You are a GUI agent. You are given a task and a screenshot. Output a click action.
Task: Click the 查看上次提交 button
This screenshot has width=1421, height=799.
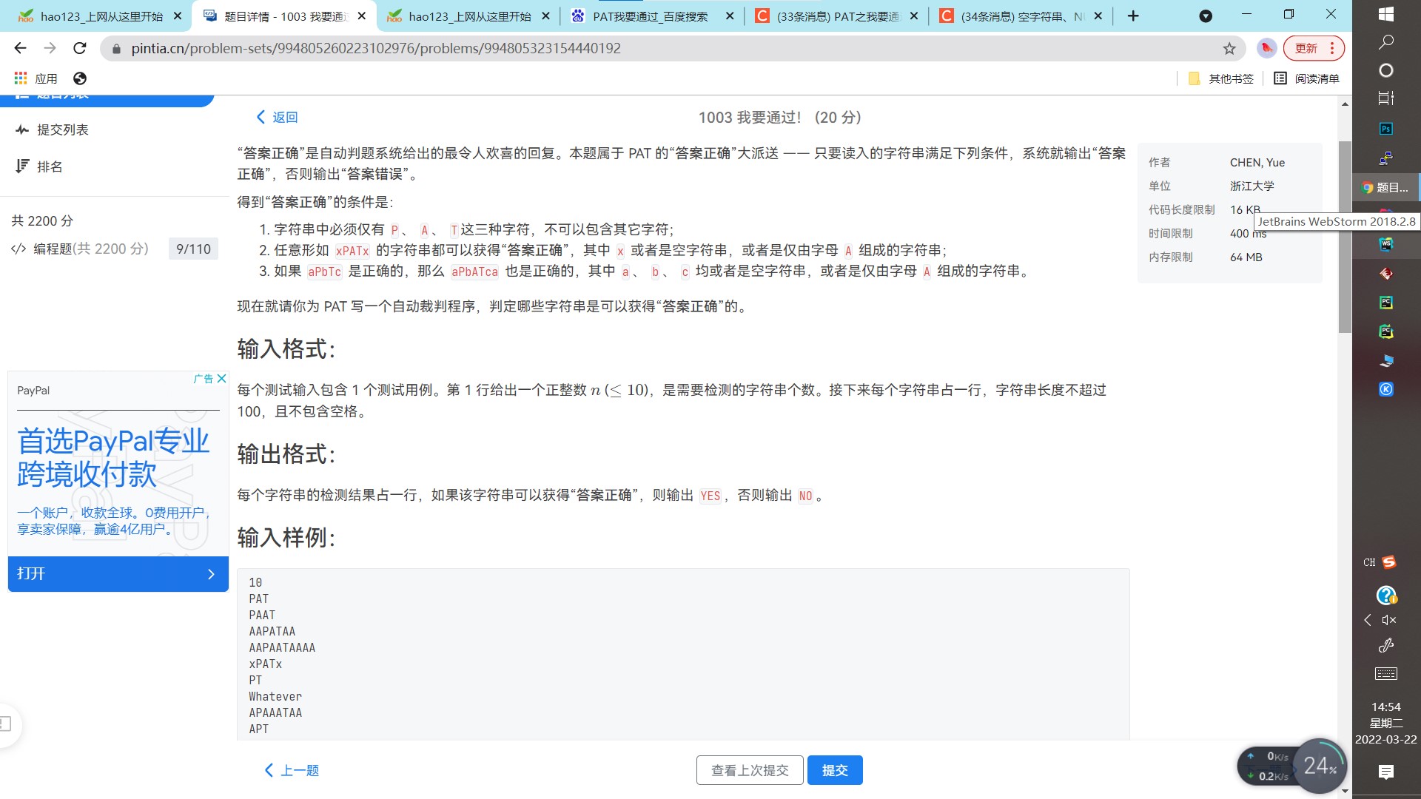tap(749, 769)
